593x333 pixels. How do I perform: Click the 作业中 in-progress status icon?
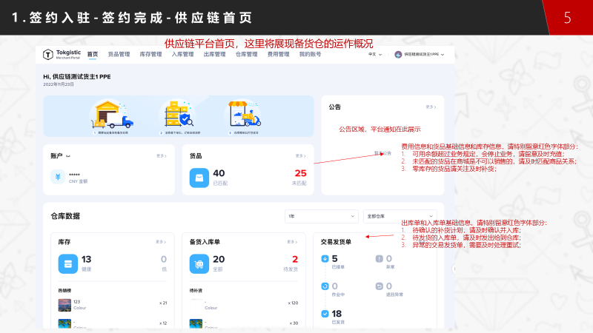click(325, 286)
